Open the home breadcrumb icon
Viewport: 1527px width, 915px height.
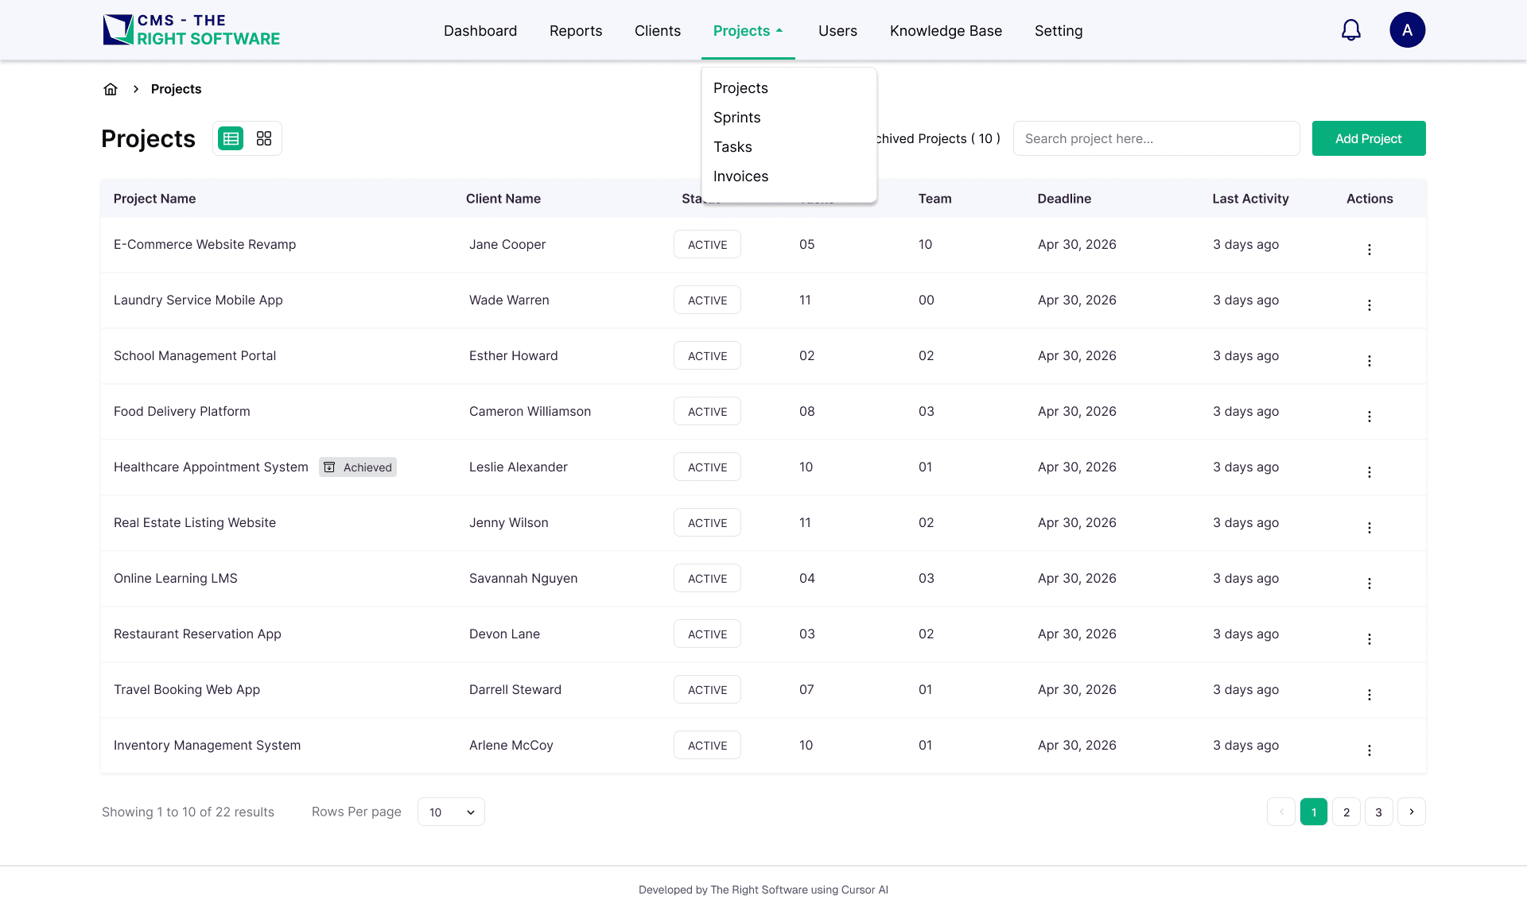(x=111, y=88)
